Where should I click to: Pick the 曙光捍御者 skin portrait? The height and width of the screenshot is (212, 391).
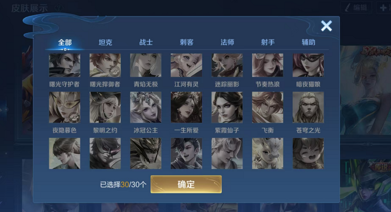click(105, 65)
